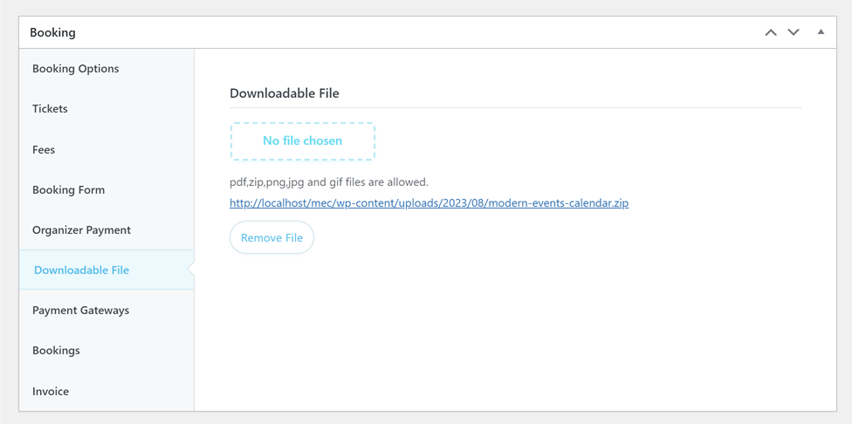Click the Downloadable File section heading
This screenshot has width=852, height=424.
[285, 93]
